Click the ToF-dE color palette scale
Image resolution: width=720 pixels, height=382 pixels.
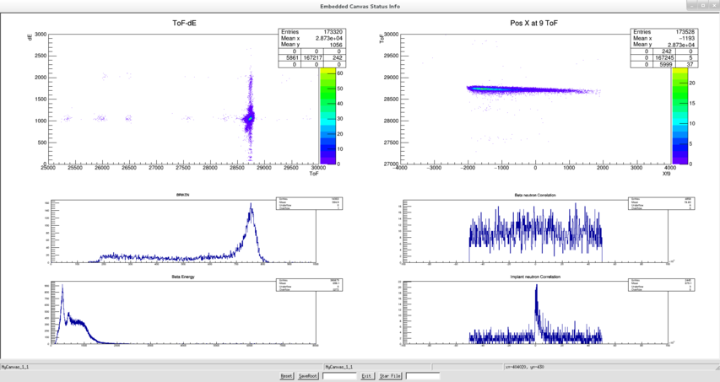(x=326, y=116)
